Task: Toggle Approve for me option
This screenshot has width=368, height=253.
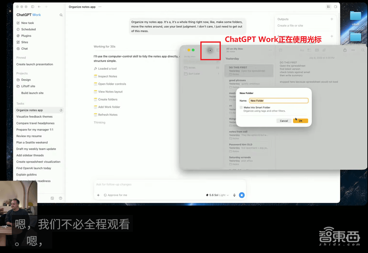Action: [115, 195]
